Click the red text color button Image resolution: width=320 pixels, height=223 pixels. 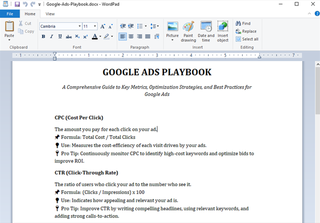tap(94, 37)
